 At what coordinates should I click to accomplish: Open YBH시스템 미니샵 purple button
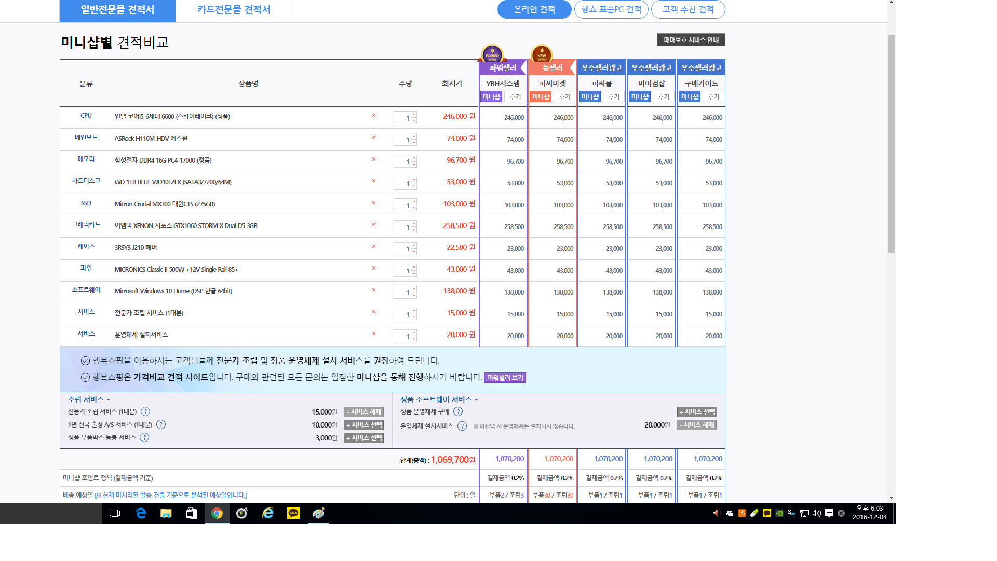[x=491, y=97]
